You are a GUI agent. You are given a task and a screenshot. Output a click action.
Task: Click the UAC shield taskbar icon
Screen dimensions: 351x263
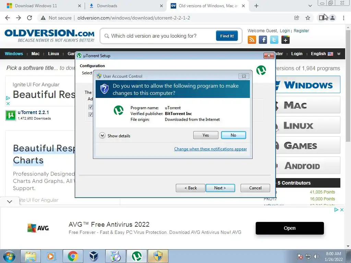click(158, 256)
